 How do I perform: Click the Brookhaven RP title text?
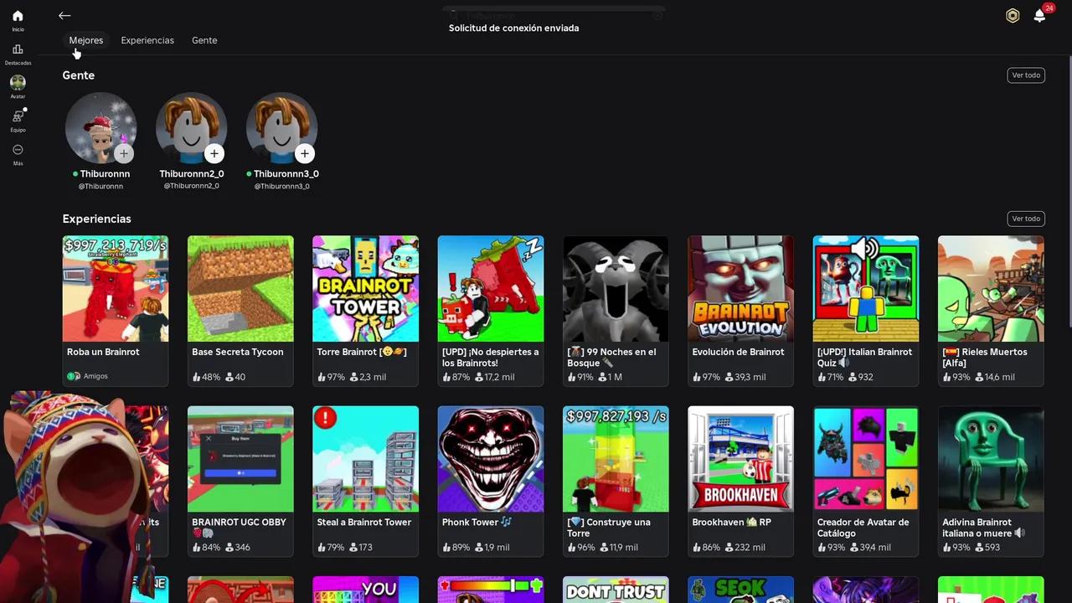coord(732,522)
